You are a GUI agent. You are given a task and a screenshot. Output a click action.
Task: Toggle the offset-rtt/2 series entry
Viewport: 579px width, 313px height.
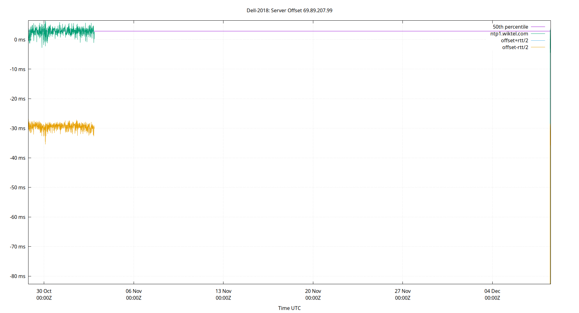515,47
